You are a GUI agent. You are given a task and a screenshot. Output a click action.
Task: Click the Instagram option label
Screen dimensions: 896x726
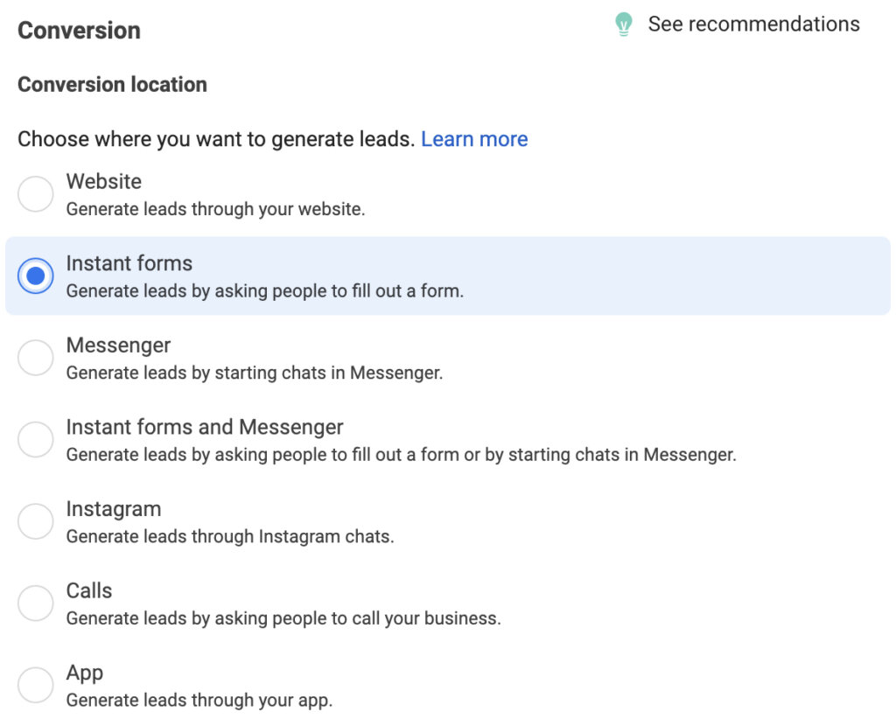pos(113,509)
